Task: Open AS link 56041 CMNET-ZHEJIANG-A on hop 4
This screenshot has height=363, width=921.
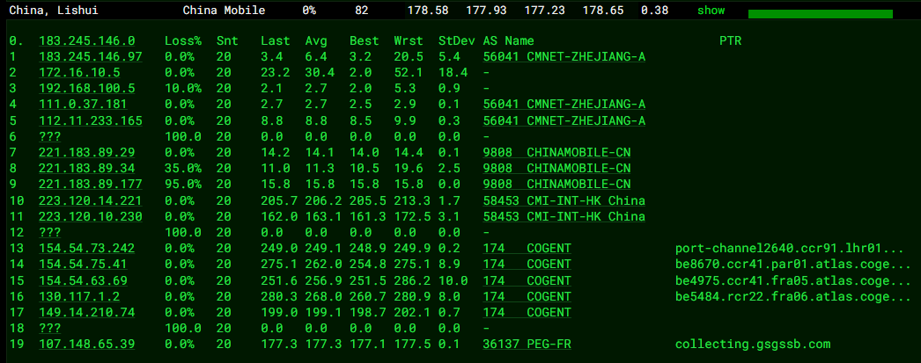Action: coord(564,105)
